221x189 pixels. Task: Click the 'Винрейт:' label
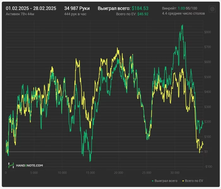coord(170,8)
